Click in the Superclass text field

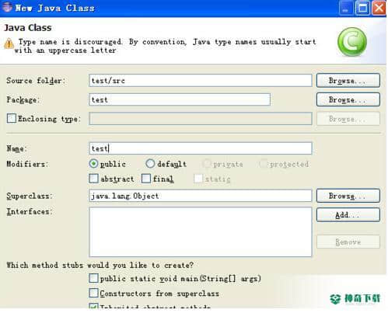pos(201,196)
